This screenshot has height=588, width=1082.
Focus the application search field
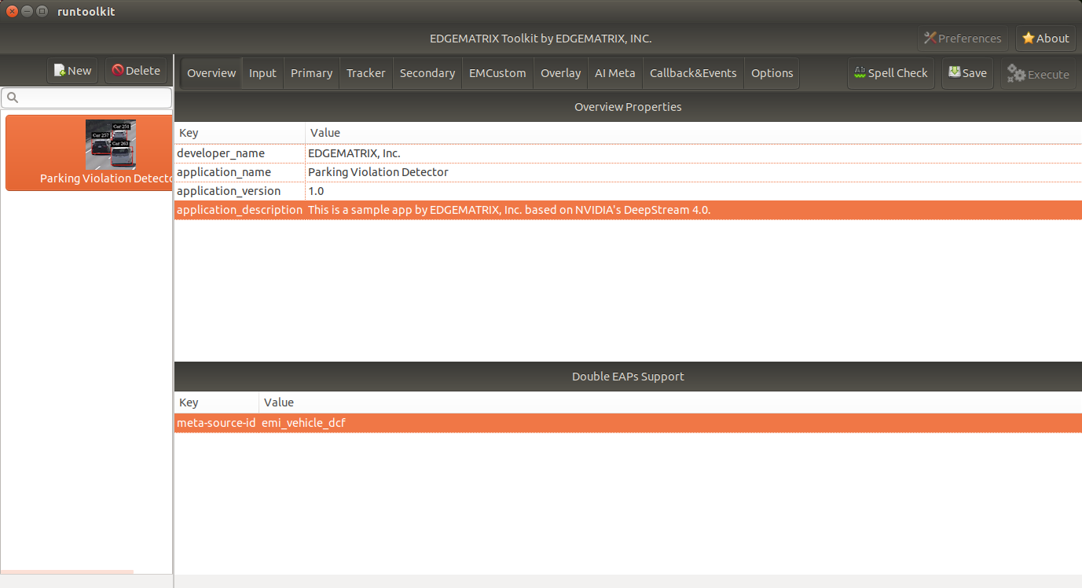click(x=86, y=98)
